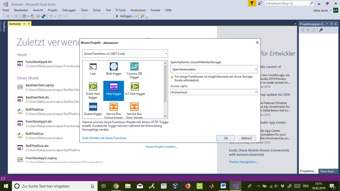This screenshot has width=340, height=191.
Task: Click the Open File toolbar icon
Action: pyautogui.click(x=33, y=16)
